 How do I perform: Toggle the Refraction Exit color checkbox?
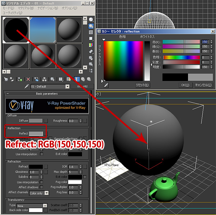[85, 177]
